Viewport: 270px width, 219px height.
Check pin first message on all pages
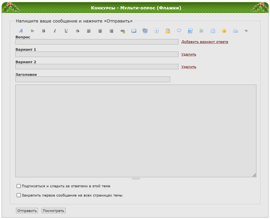[x=18, y=195]
